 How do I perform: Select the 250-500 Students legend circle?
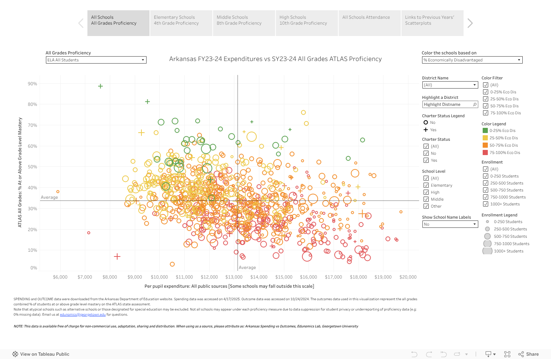[487, 229]
